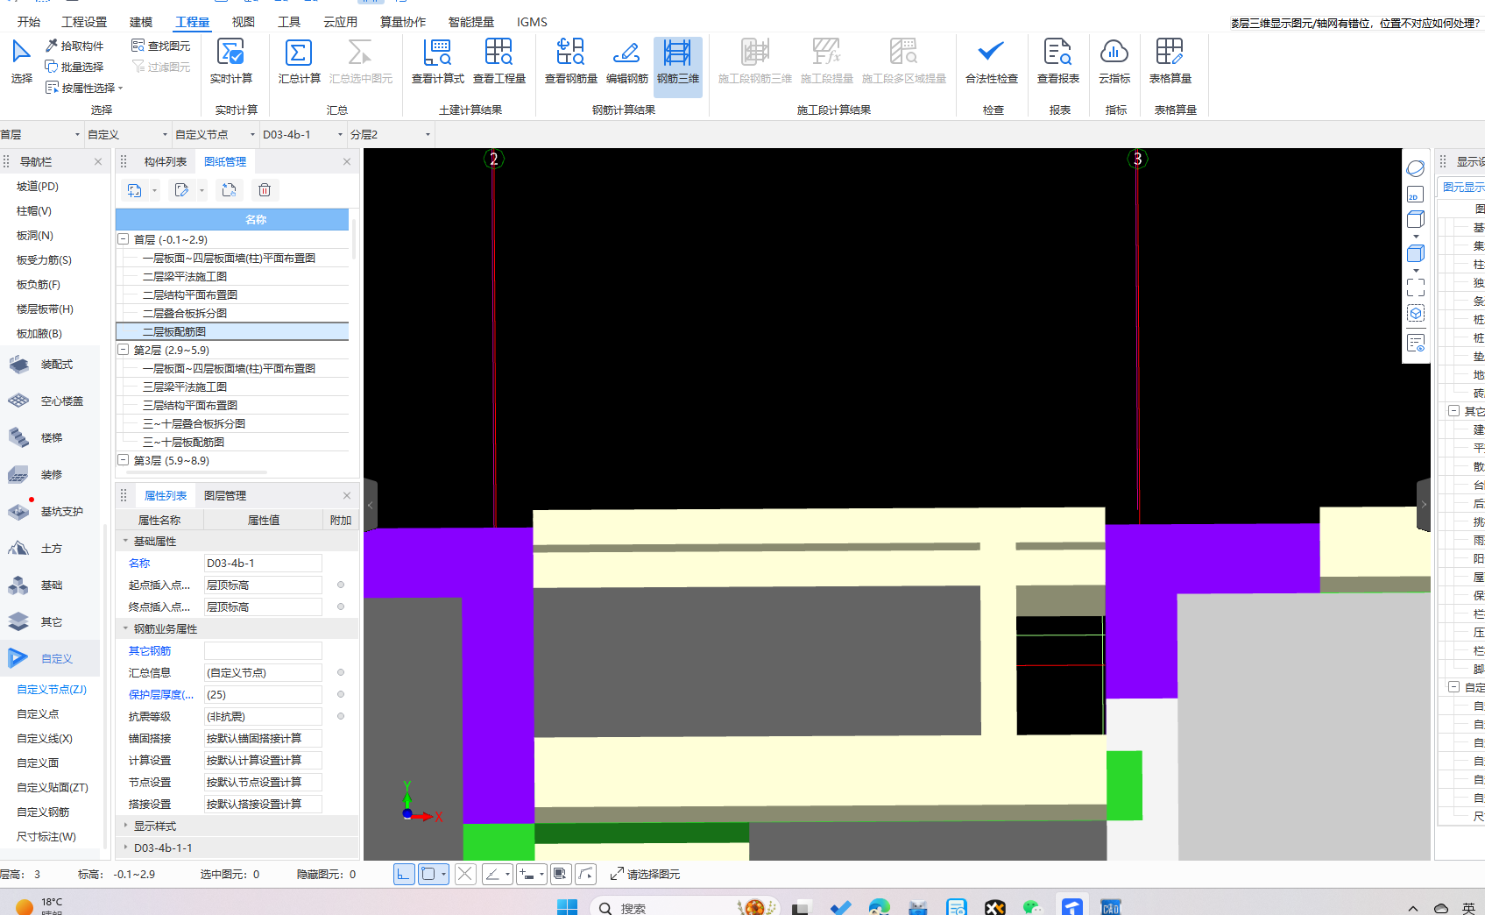Switch to the 构件列表 tab
Screen dimensions: 1485x915
click(x=166, y=161)
